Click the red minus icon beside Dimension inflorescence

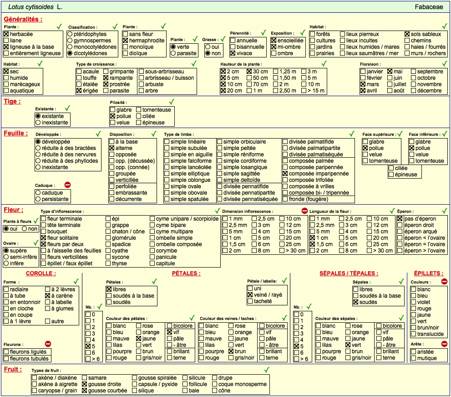pos(304,211)
